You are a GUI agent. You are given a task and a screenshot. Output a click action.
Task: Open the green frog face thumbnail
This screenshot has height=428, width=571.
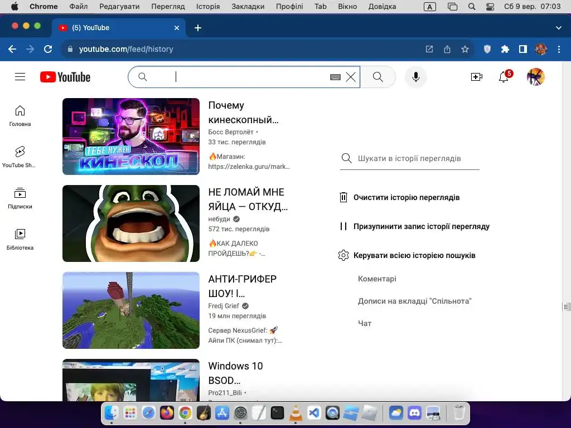click(131, 223)
